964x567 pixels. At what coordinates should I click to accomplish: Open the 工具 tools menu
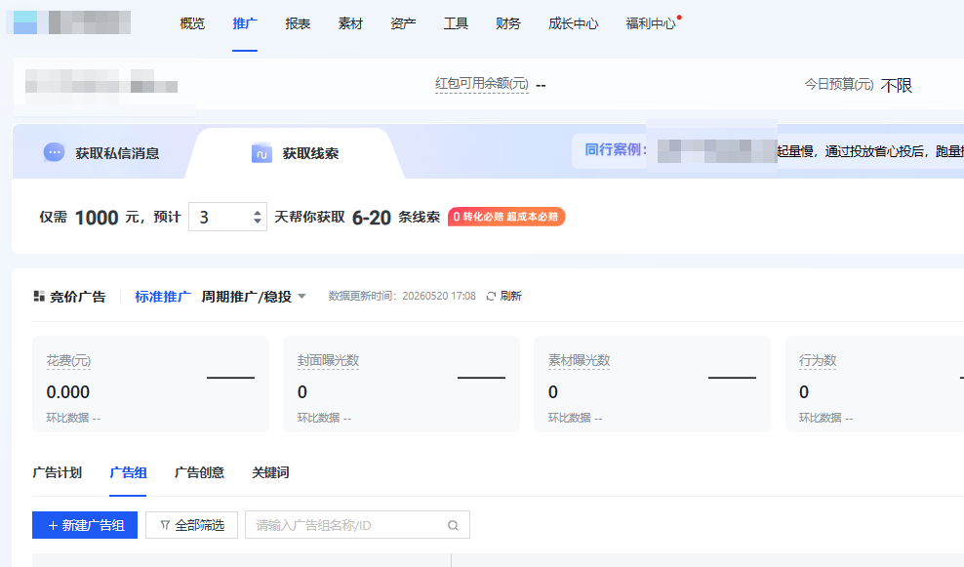pyautogui.click(x=457, y=24)
